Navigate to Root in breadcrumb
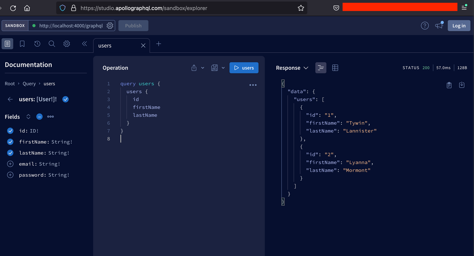Viewport: 474px width, 256px height. coord(10,84)
